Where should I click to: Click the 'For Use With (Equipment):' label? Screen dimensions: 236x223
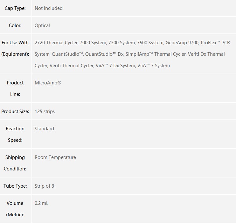click(15, 48)
